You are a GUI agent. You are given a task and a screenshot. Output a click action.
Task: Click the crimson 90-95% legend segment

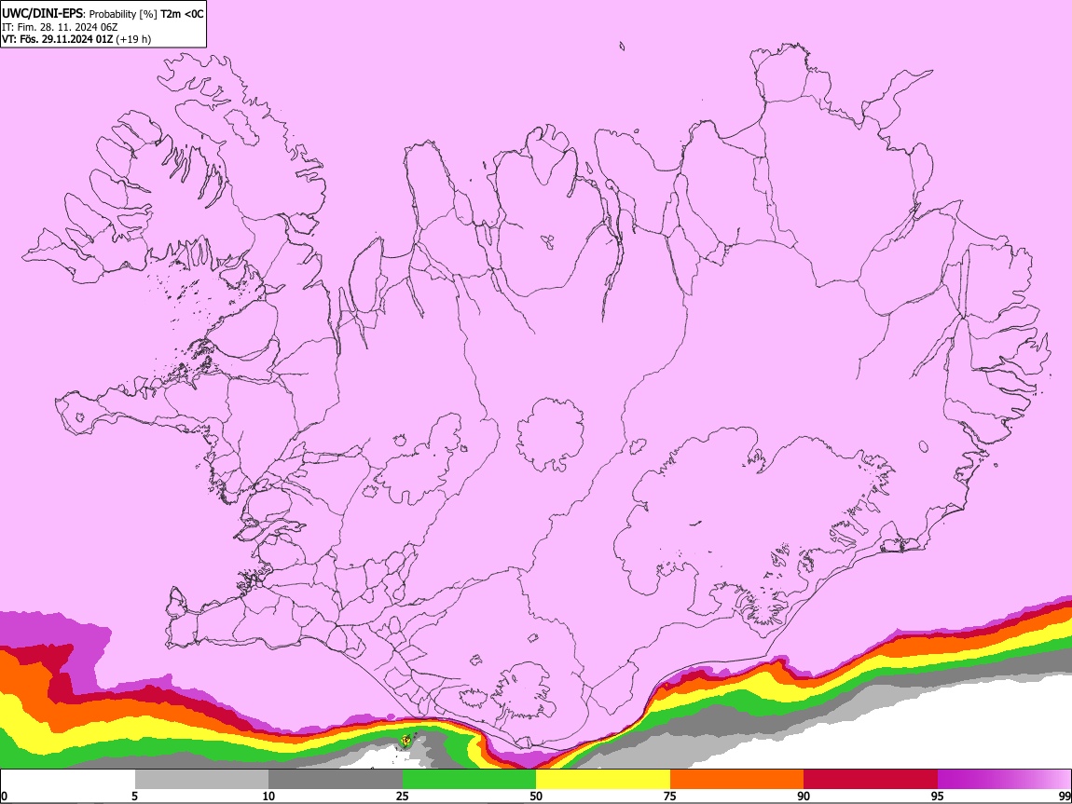coord(871,780)
